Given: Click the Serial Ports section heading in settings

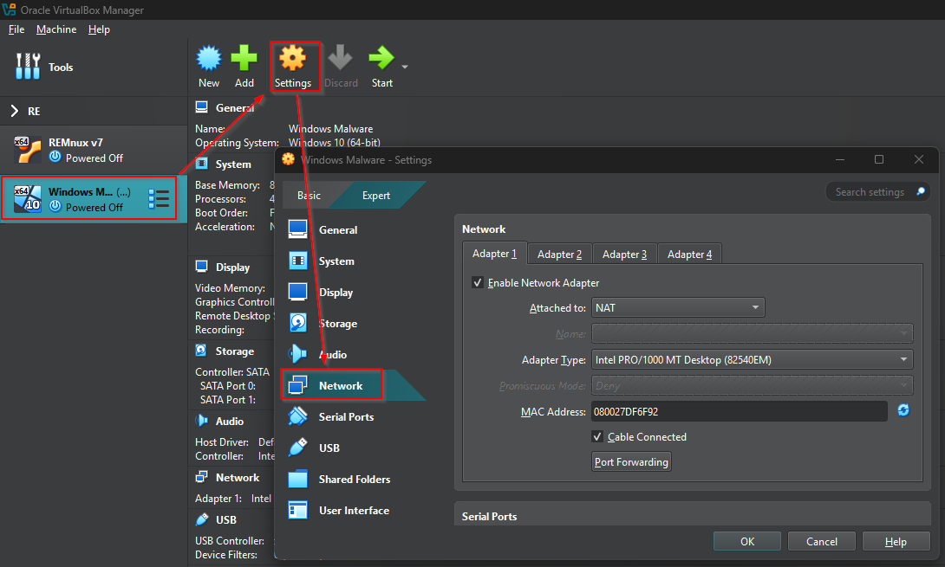Looking at the screenshot, I should tap(489, 517).
